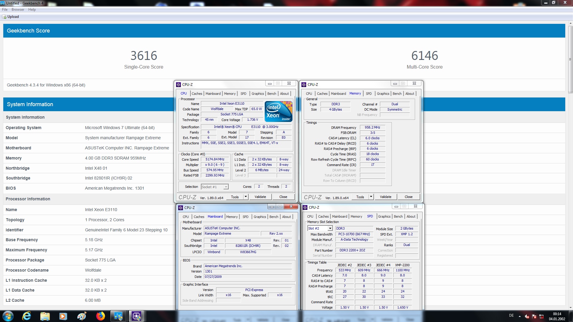Click Max Bandwidth value PC3-10700 (667 MHz)
Image resolution: width=573 pixels, height=322 pixels.
[x=354, y=234]
